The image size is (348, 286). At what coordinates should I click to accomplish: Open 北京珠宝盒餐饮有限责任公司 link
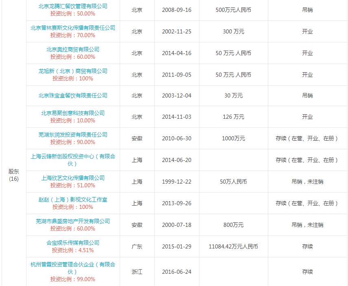tap(73, 95)
